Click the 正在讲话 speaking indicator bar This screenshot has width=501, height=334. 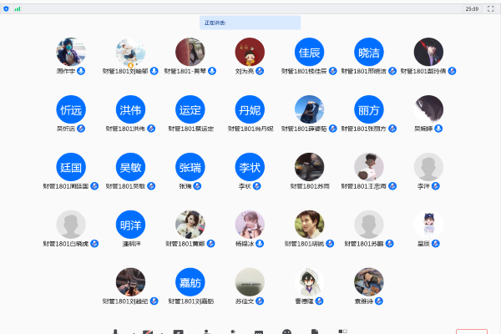(x=250, y=23)
